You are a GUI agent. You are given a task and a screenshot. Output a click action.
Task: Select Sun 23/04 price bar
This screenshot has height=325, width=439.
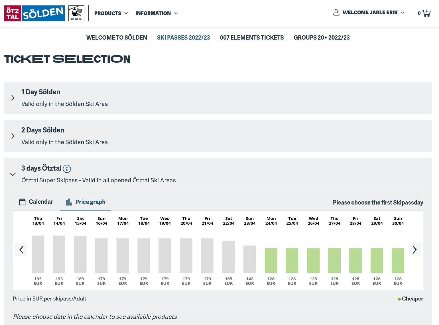pyautogui.click(x=250, y=259)
